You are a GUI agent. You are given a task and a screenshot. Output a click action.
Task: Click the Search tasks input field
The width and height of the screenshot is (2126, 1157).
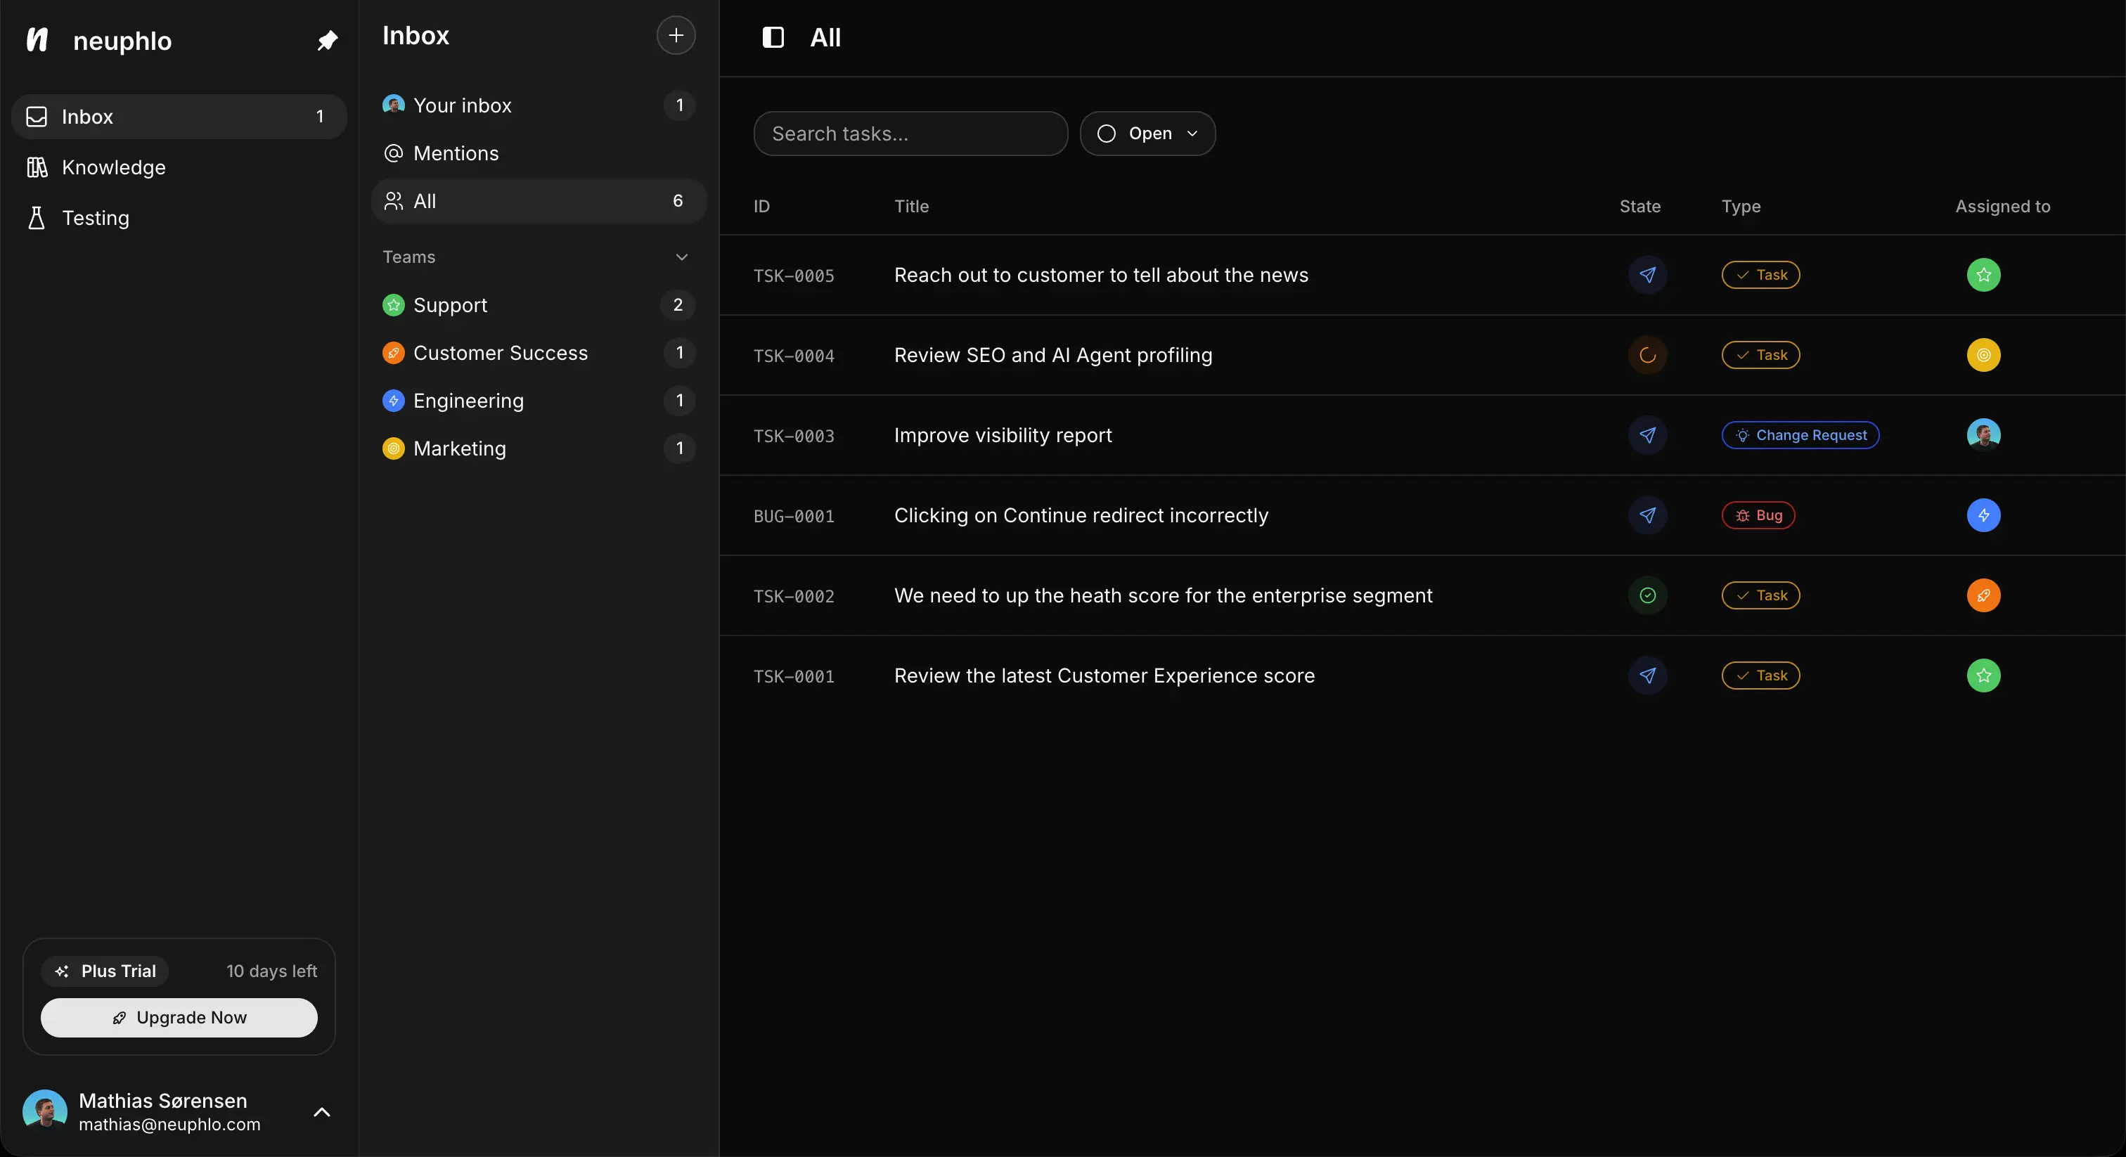(x=910, y=134)
